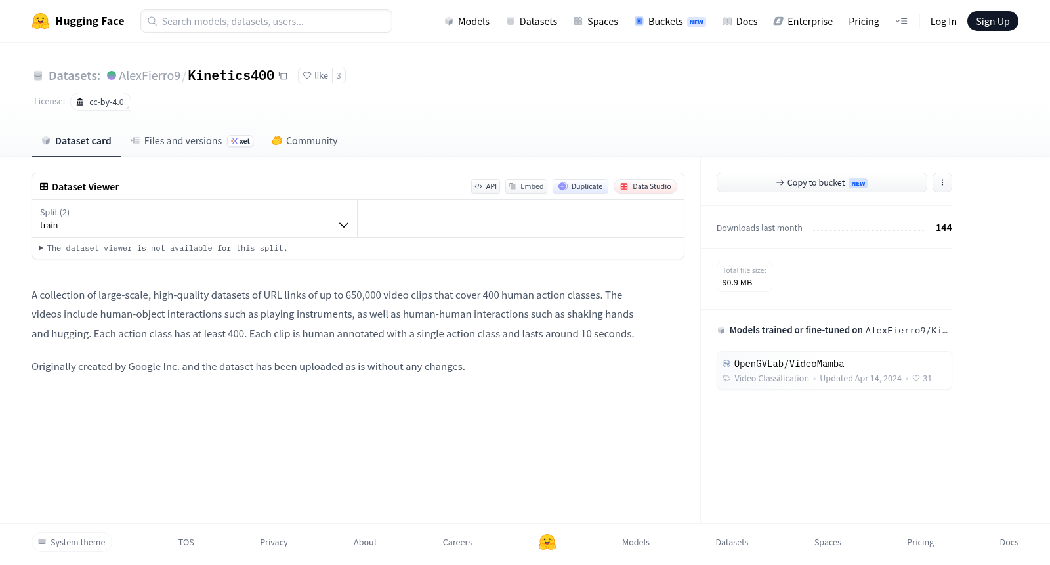Go to Datasets in top navigation

532,21
